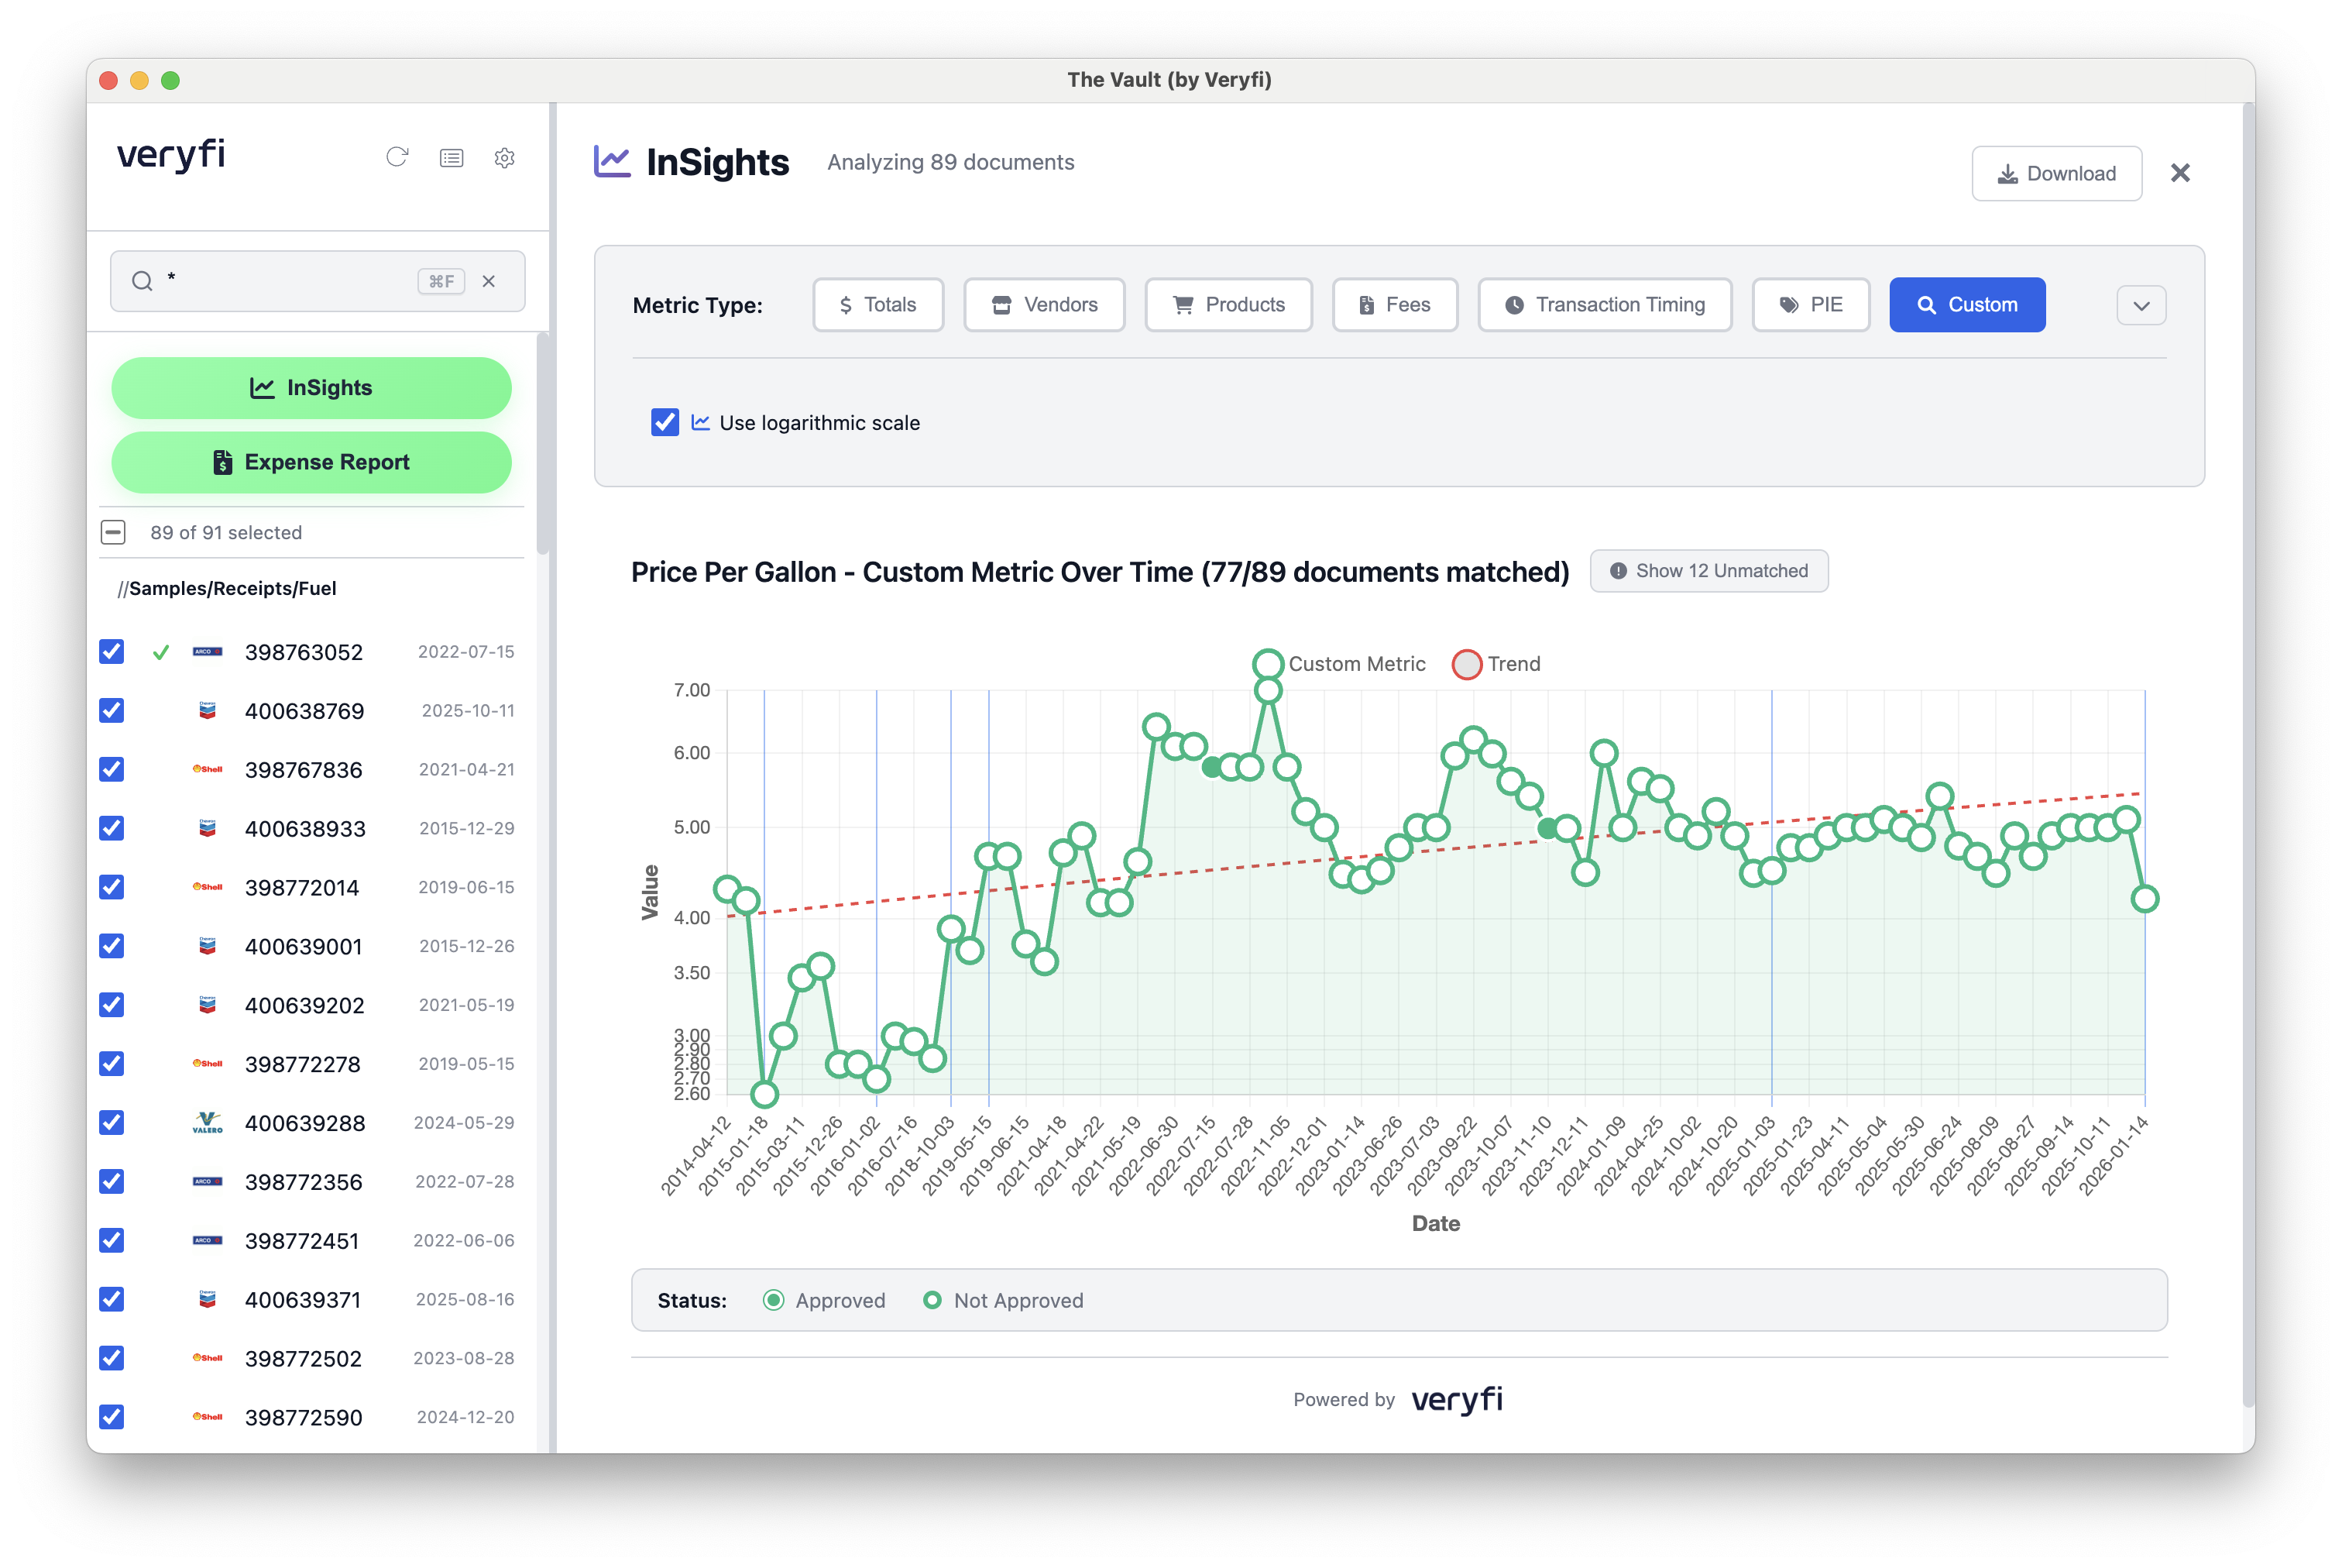Switch to the InSights view

pos(311,388)
